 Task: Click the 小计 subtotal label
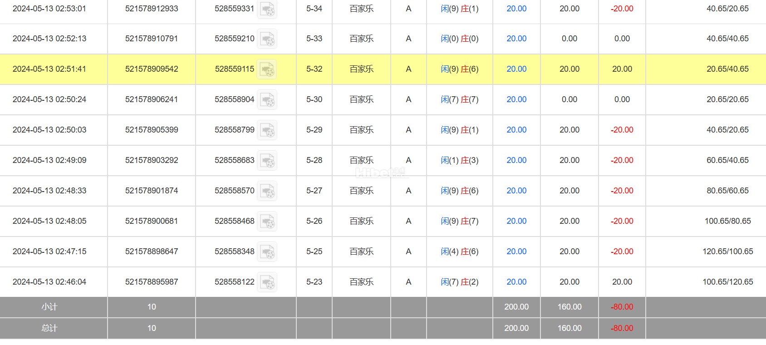(x=49, y=307)
